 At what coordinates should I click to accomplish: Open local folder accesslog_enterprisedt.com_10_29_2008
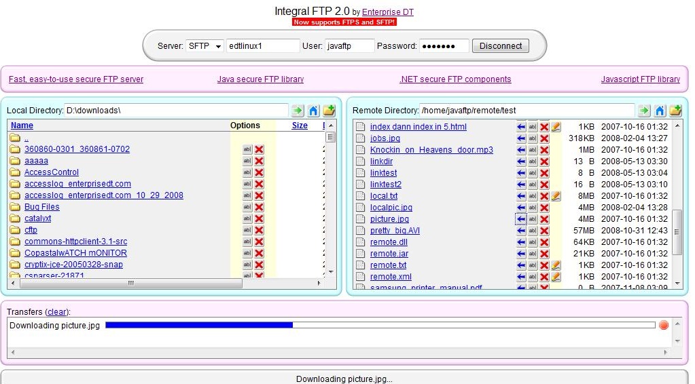pyautogui.click(x=104, y=195)
